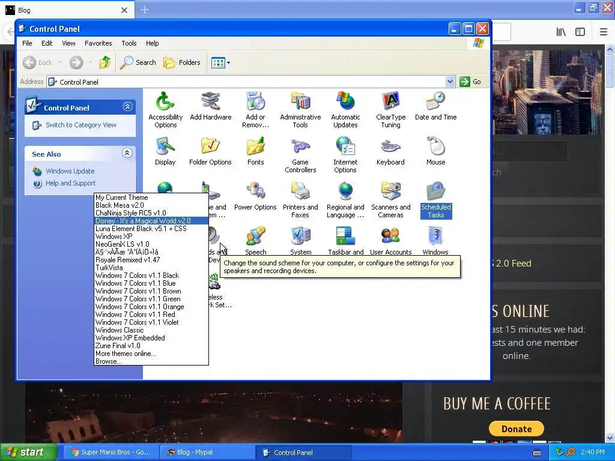Select Scheduled Tasks icon
Screen dimensions: 615x461
pos(436,200)
